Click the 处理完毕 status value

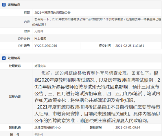click(40, 66)
